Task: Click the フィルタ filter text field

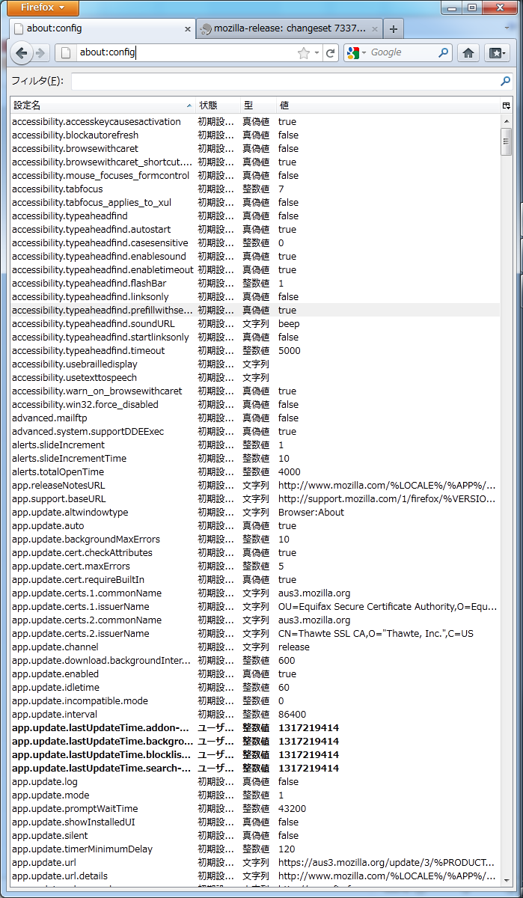Action: click(284, 81)
